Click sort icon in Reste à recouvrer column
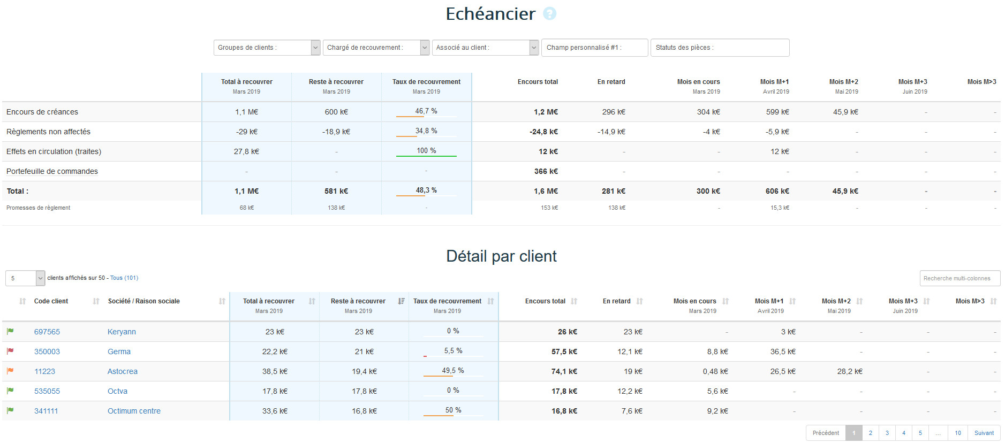The width and height of the screenshot is (1005, 443). point(401,301)
